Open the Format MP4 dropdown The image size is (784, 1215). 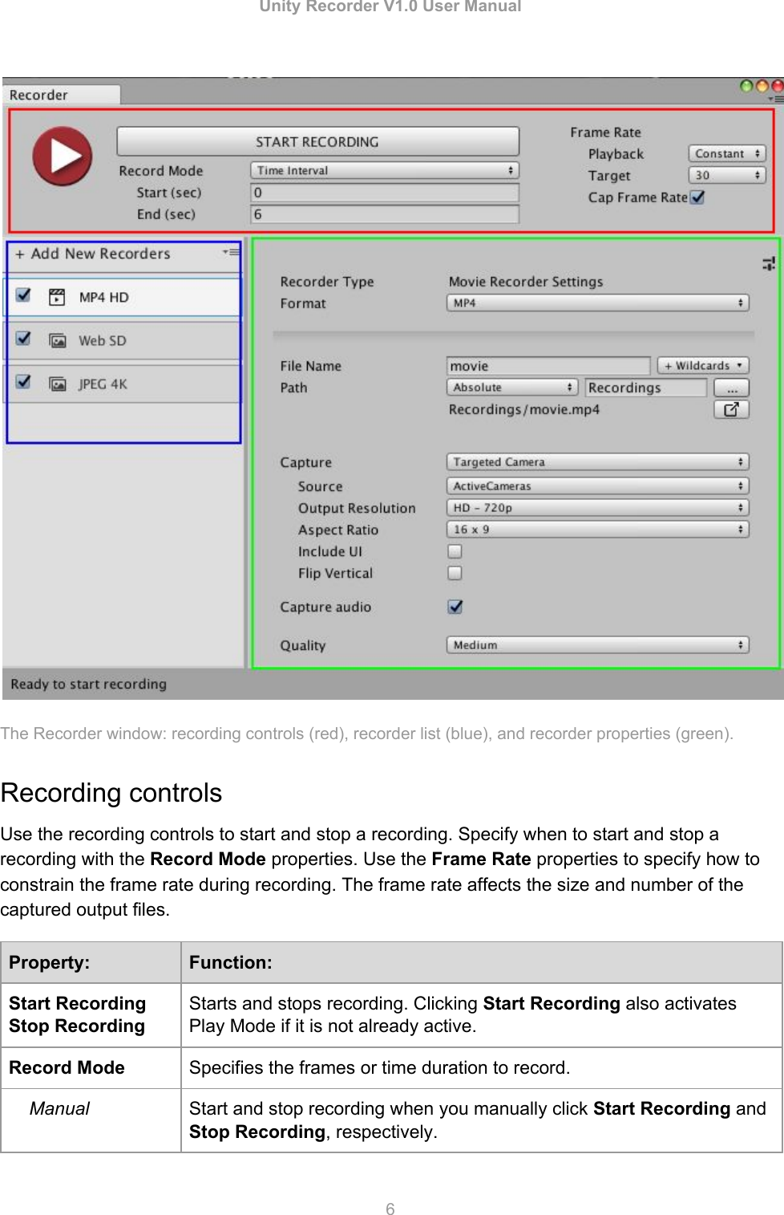point(596,303)
